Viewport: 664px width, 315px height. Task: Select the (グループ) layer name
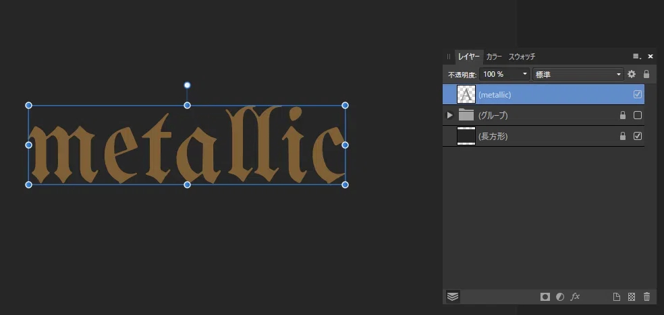[x=493, y=115]
